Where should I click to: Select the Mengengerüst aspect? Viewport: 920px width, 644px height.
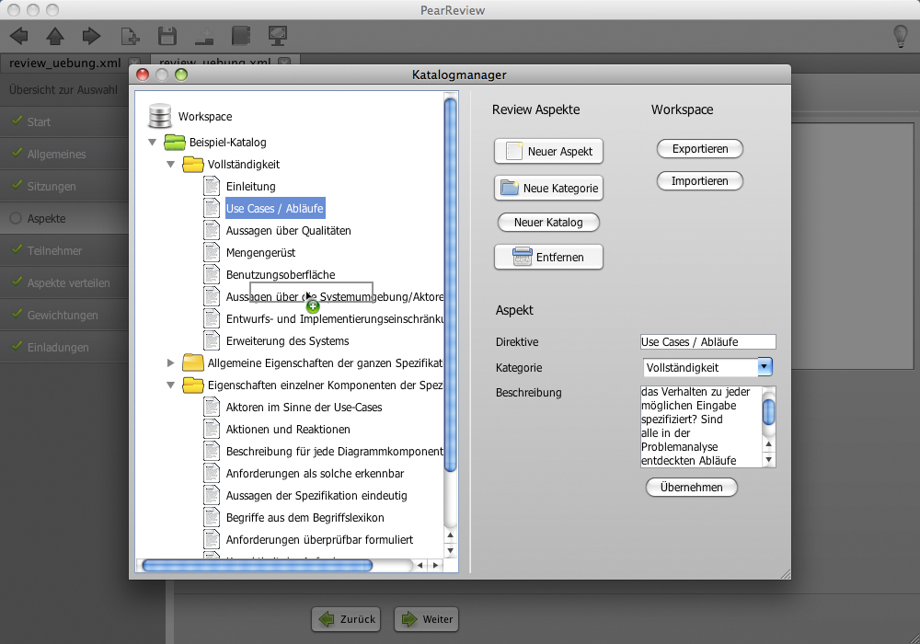click(260, 253)
